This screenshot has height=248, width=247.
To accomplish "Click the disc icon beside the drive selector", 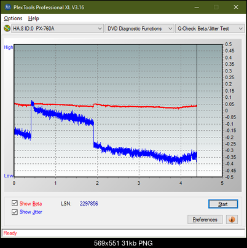I will (x=7, y=28).
